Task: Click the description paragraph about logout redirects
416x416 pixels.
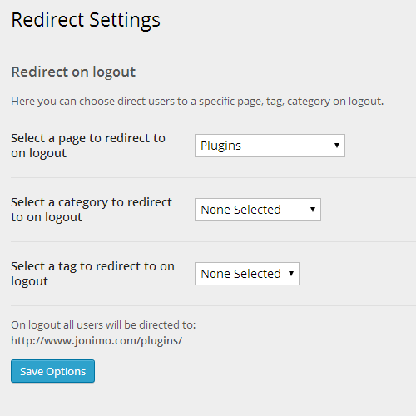Action: pyautogui.click(x=197, y=102)
